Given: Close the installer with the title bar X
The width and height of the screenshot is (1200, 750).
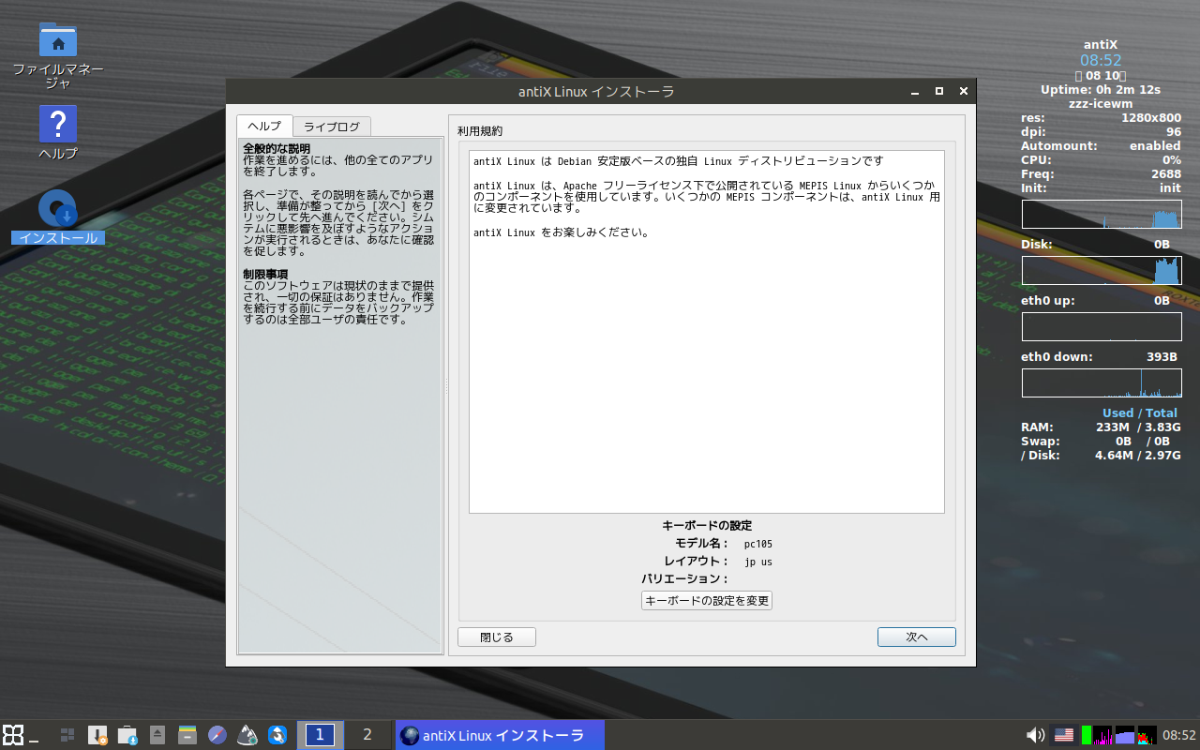Looking at the screenshot, I should pyautogui.click(x=964, y=92).
